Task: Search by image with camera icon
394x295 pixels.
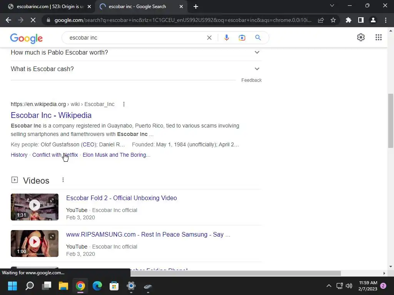Action: pos(242,38)
